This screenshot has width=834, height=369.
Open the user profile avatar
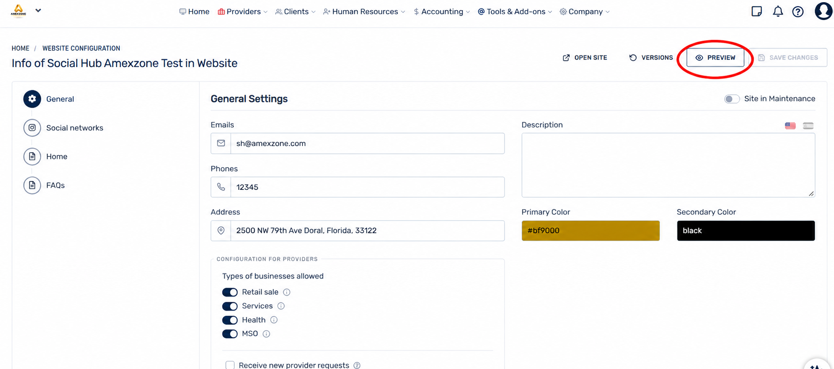(x=823, y=11)
